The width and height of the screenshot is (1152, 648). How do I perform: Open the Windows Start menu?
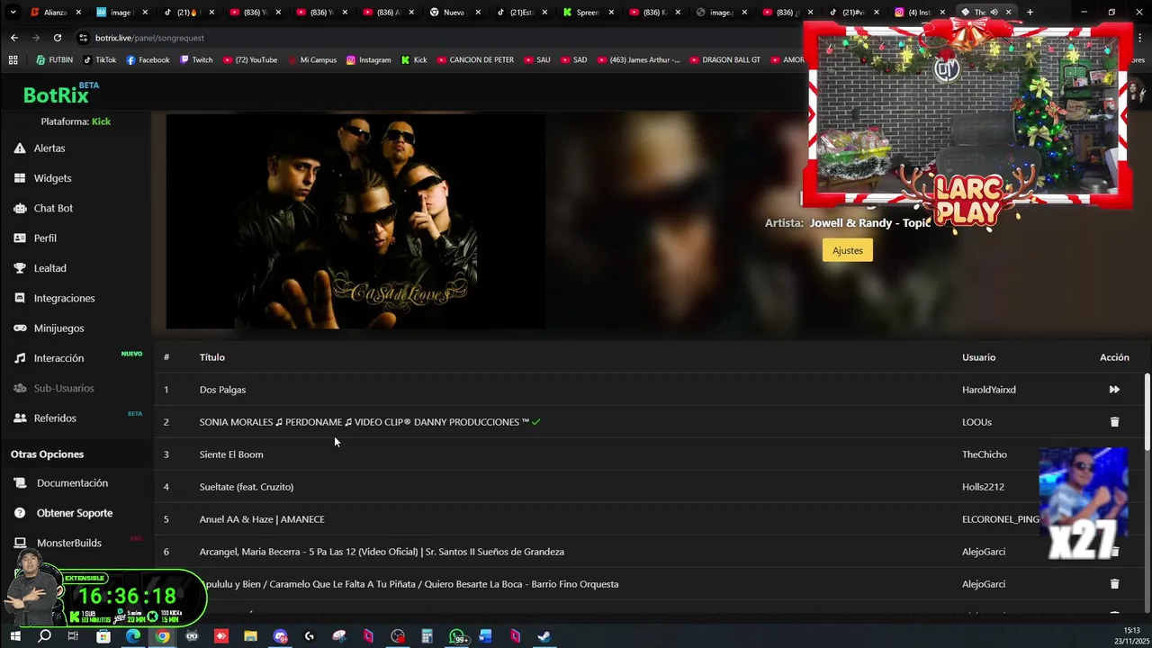point(14,636)
